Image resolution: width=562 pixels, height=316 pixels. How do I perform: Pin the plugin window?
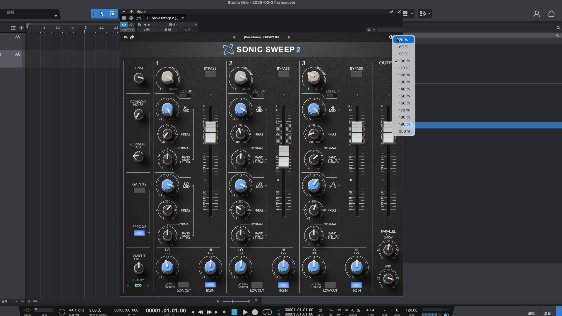tap(391, 12)
